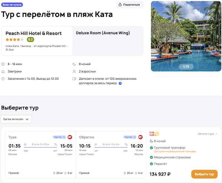
Task: Select the Deluxe Room (Avenue Wing) tab
Action: pos(103,33)
